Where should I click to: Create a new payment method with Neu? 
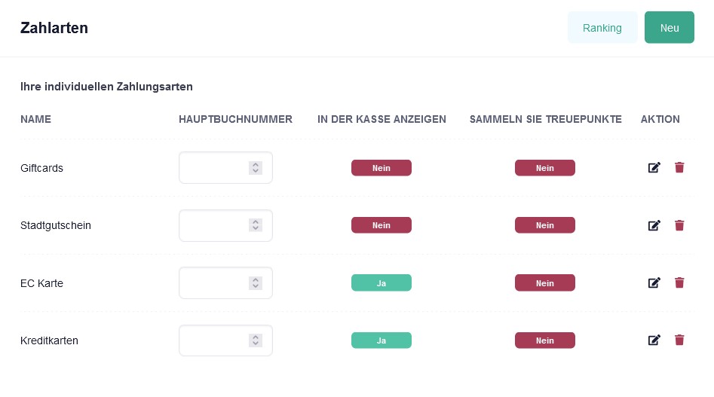[x=670, y=28]
